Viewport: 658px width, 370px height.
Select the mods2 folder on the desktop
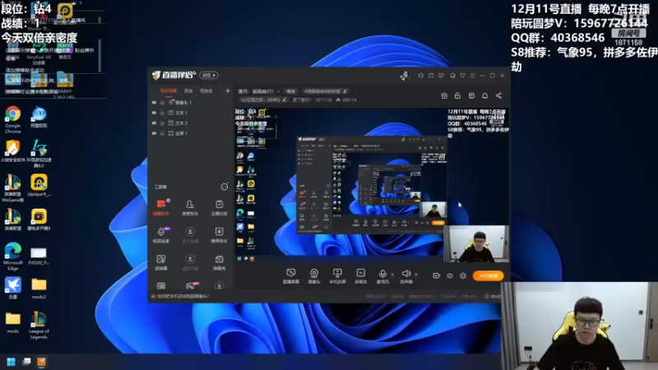(x=39, y=289)
